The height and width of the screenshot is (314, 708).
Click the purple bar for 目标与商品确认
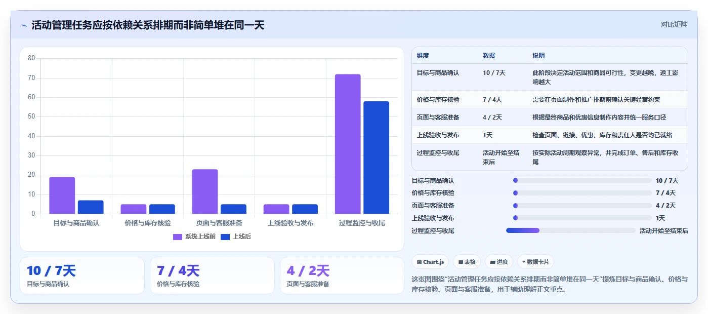[62, 195]
